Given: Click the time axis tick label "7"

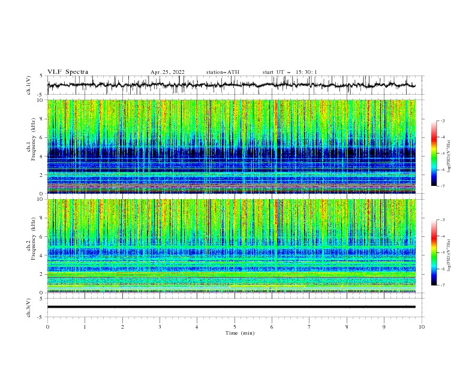Looking at the screenshot, I should (309, 327).
